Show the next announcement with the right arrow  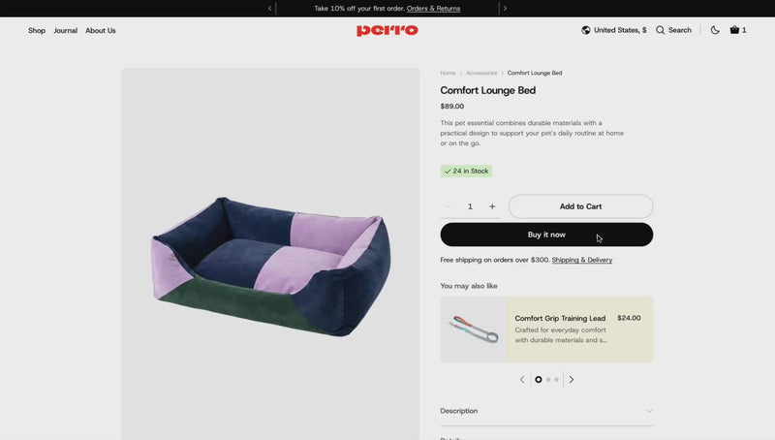[x=505, y=9]
